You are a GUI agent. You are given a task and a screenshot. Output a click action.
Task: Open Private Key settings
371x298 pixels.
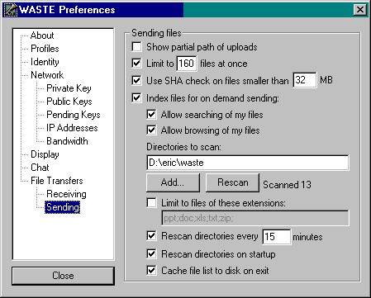(x=69, y=88)
